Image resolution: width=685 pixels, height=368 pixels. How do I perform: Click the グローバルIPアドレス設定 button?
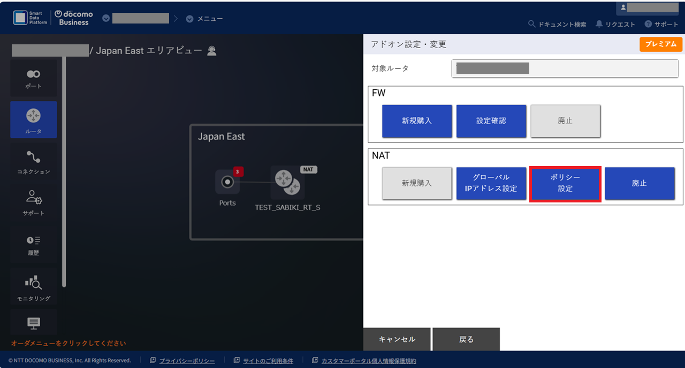491,183
